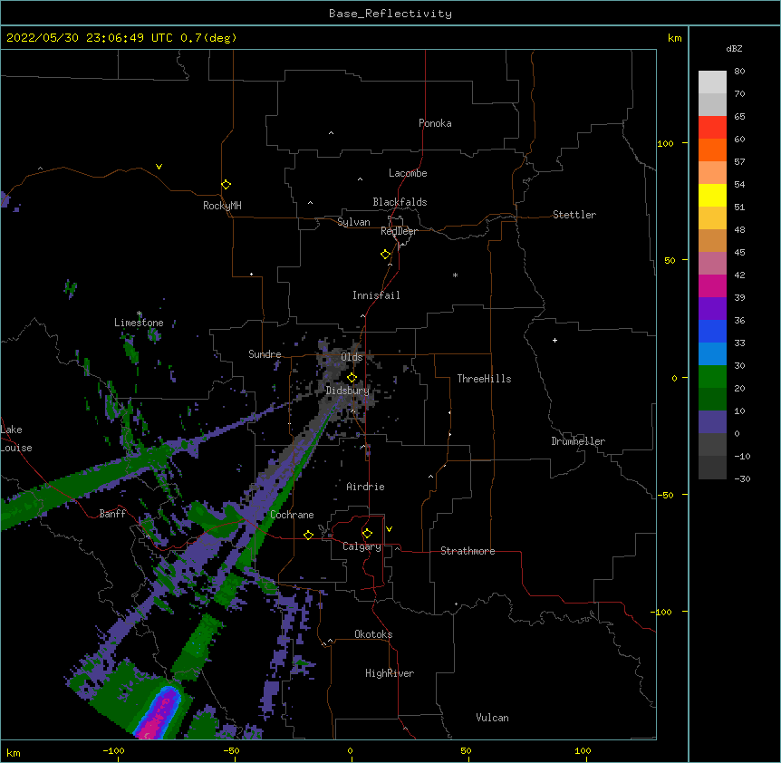
Task: Select the Limestone label
Action: click(x=139, y=323)
